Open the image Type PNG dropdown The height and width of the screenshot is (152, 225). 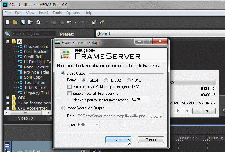tap(88, 124)
